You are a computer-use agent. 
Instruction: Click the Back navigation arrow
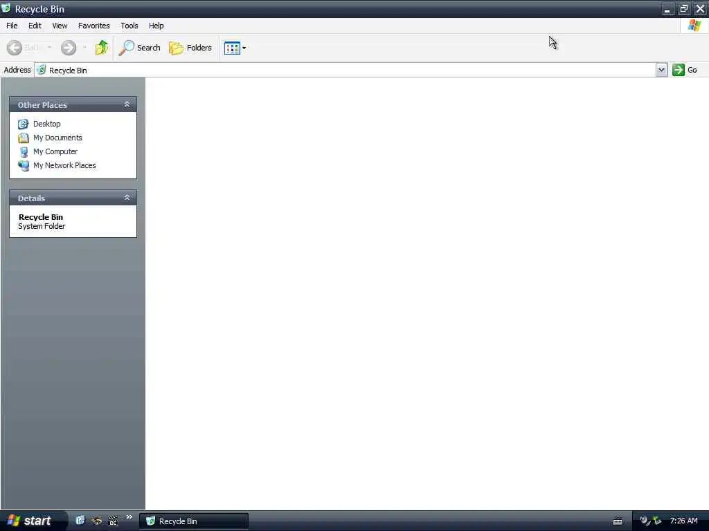click(x=15, y=48)
